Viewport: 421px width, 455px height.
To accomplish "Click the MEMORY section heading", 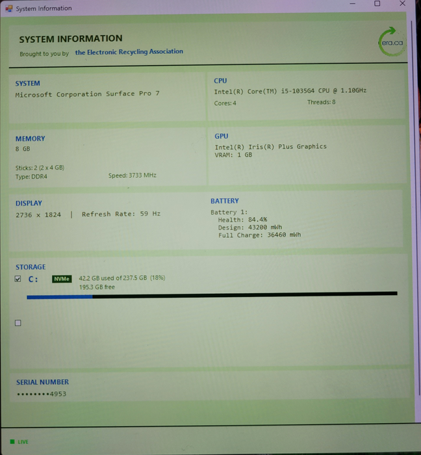I will pyautogui.click(x=30, y=138).
